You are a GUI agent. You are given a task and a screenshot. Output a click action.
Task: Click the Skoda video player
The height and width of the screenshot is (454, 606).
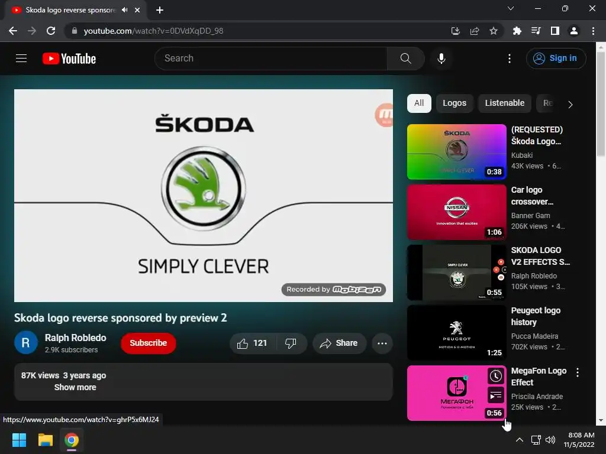point(204,196)
